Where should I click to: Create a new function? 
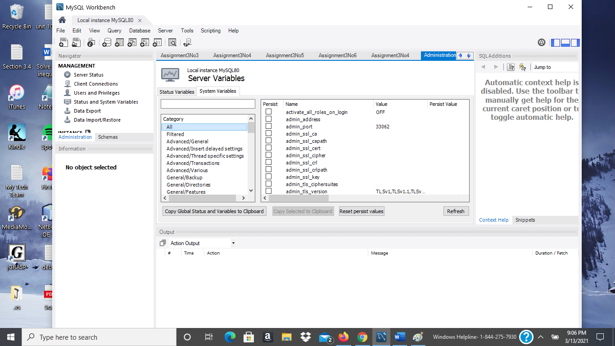point(157,42)
